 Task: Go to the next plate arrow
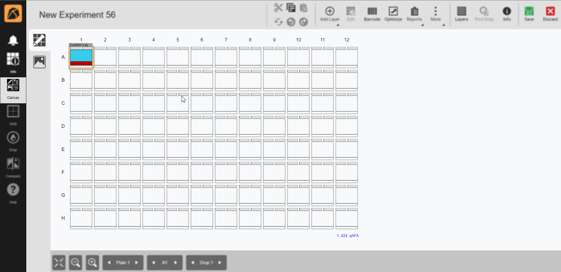pos(136,263)
